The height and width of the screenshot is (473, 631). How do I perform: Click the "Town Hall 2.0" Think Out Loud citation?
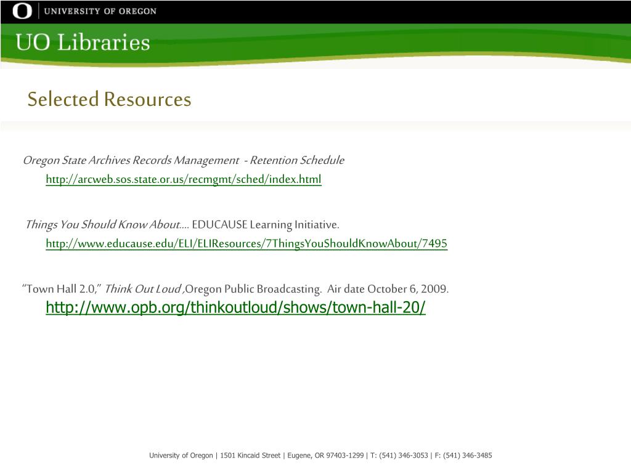coord(235,289)
